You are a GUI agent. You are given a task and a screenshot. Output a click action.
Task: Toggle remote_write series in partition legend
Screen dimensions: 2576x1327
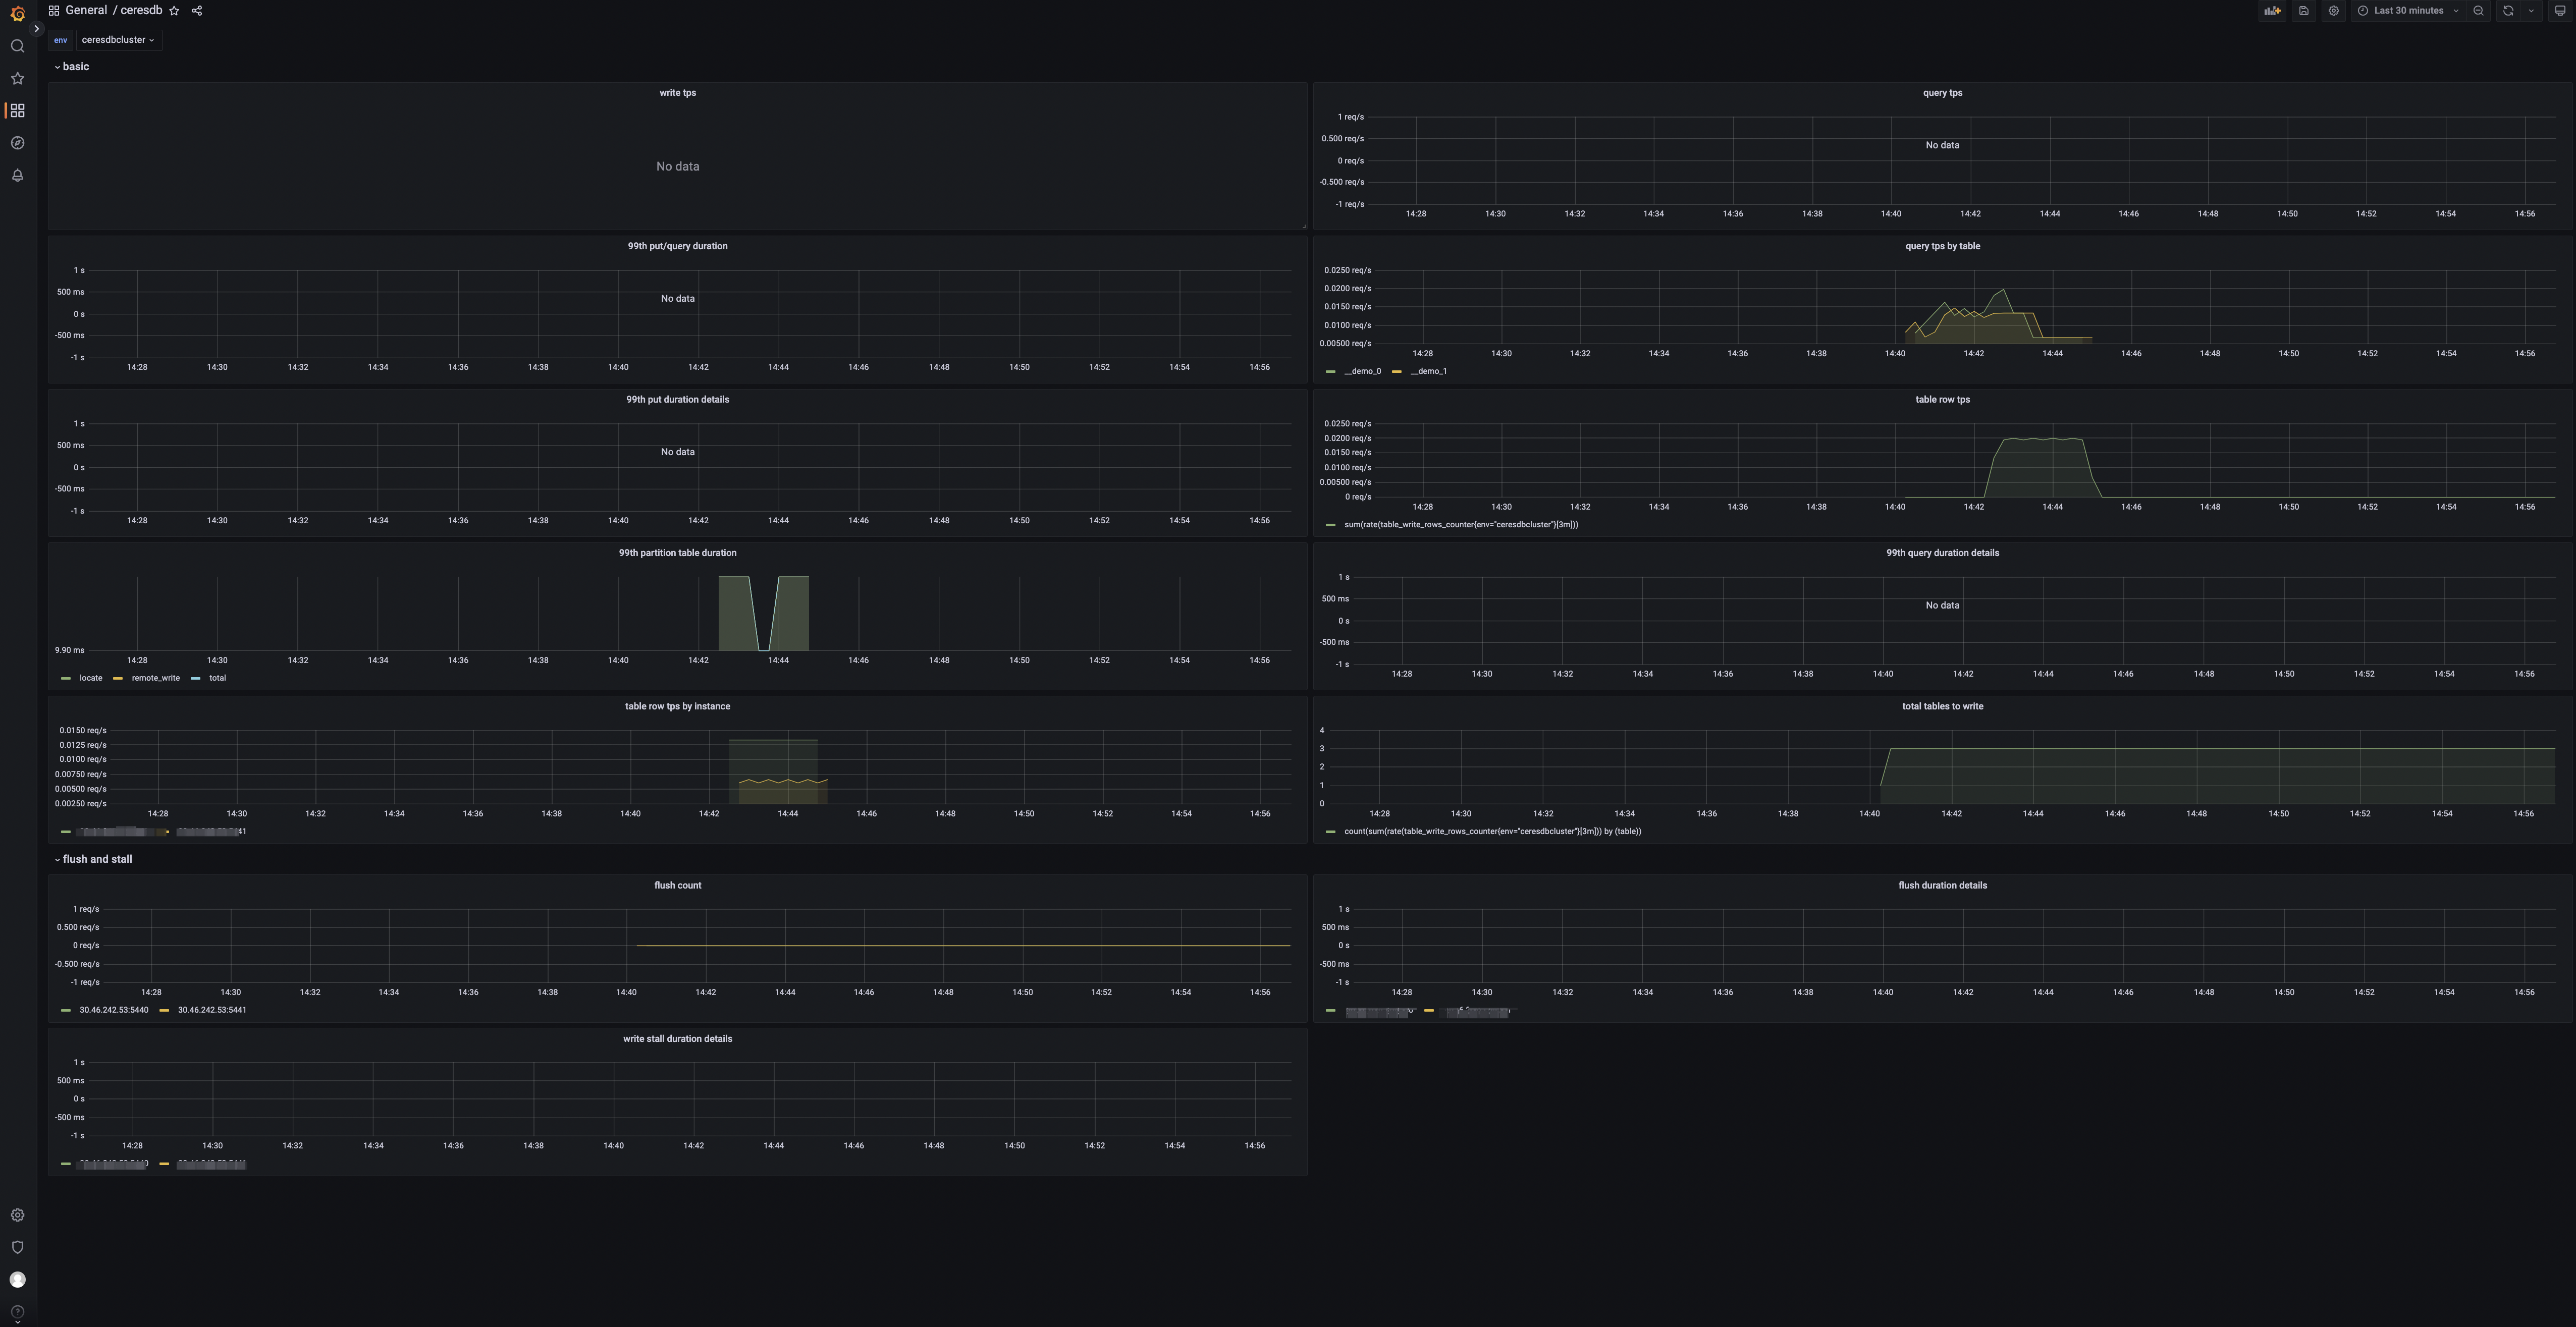pos(155,678)
